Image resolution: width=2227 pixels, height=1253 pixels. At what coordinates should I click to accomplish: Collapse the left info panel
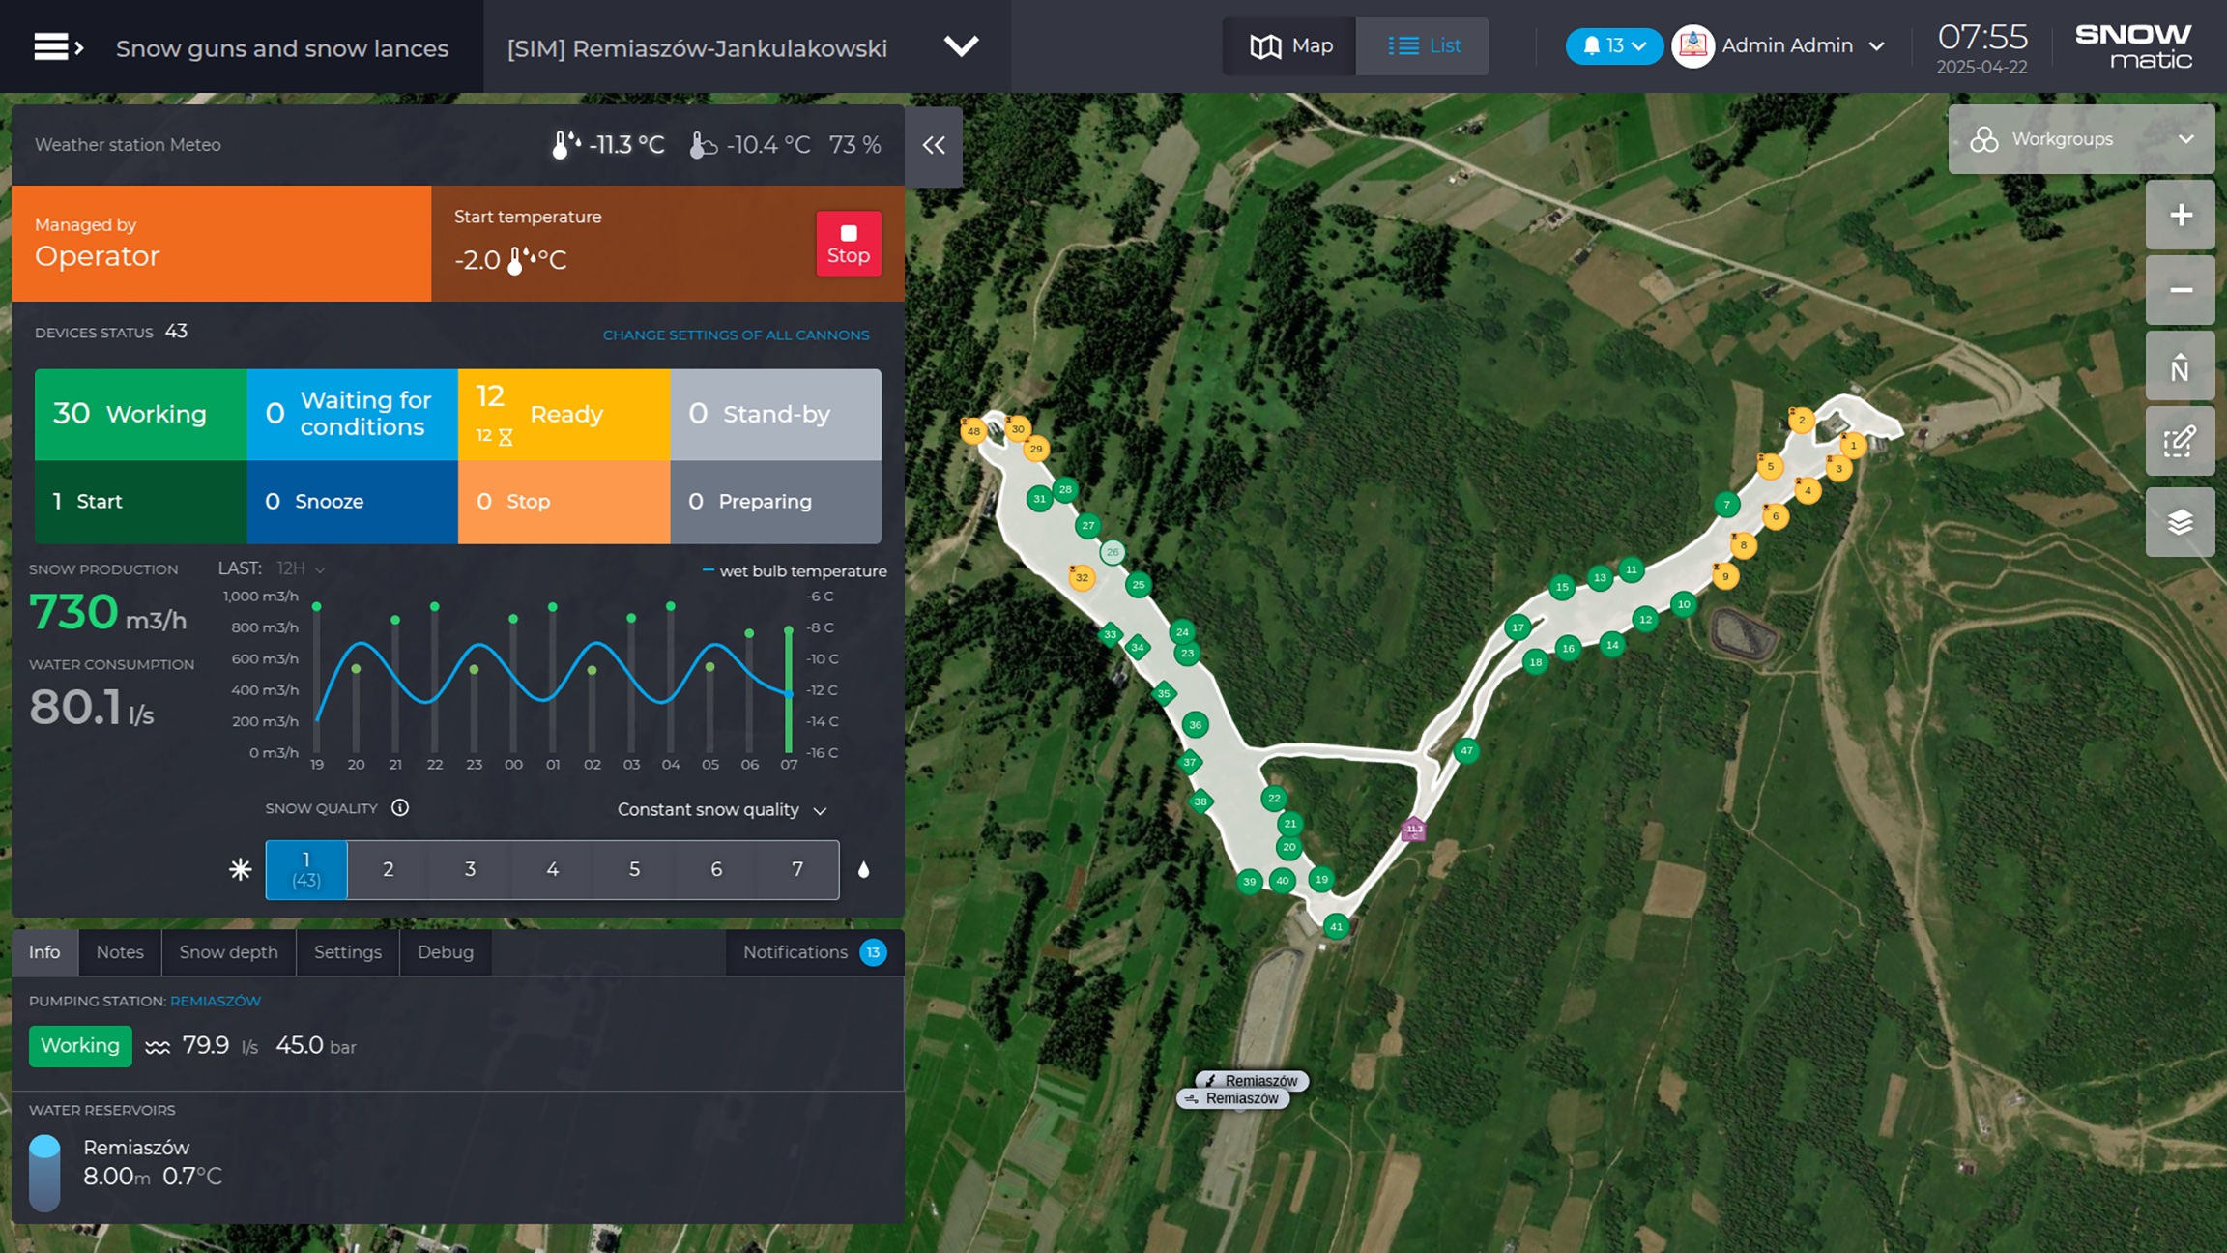point(934,145)
